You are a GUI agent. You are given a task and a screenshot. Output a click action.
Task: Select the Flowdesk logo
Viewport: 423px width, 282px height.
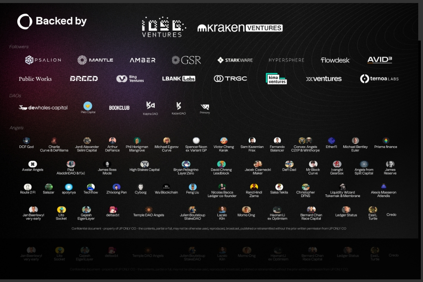(335, 60)
